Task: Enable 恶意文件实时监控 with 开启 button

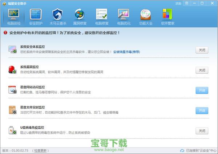Action: pyautogui.click(x=202, y=110)
